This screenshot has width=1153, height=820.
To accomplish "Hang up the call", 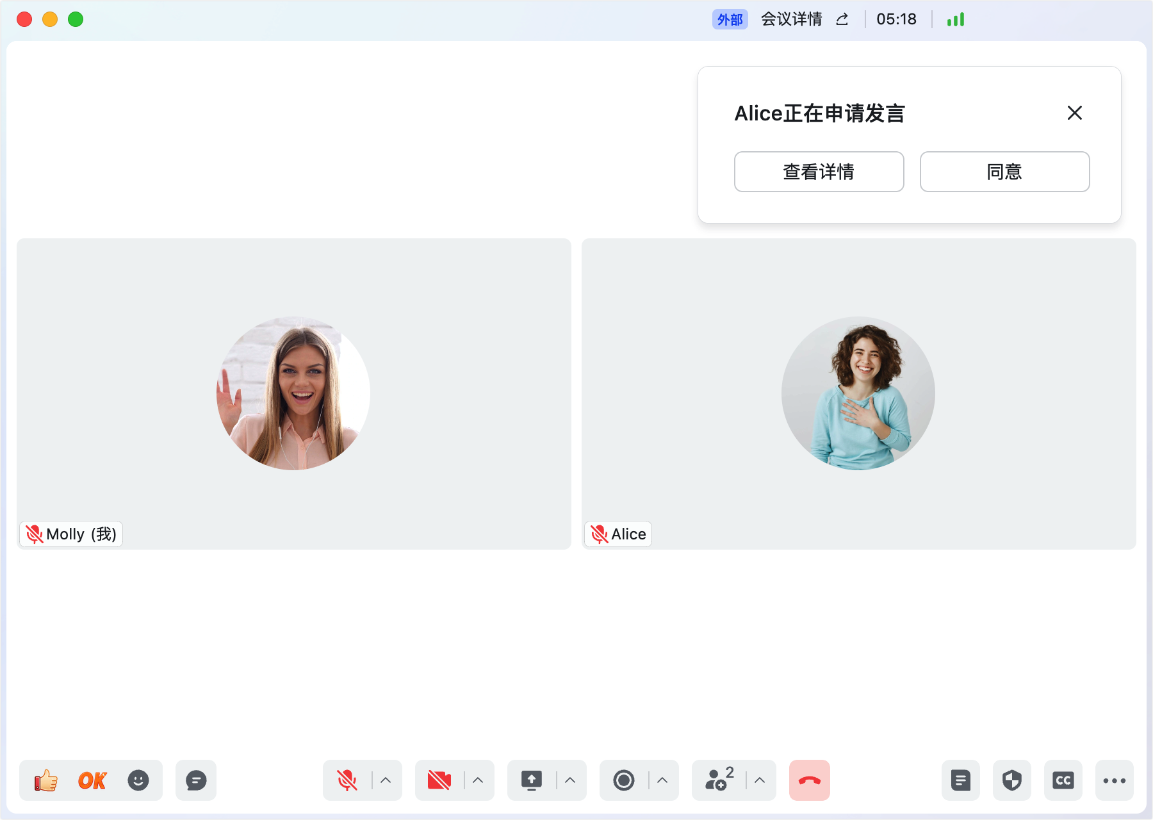I will [810, 780].
